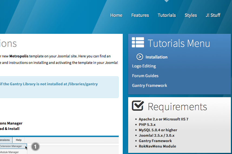The height and width of the screenshot is (154, 232).
Task: Click the numbered step 1 marker
Action: click(x=35, y=147)
